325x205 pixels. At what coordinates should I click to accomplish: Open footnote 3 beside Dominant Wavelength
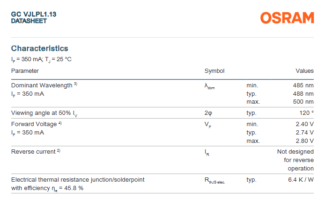(75, 85)
